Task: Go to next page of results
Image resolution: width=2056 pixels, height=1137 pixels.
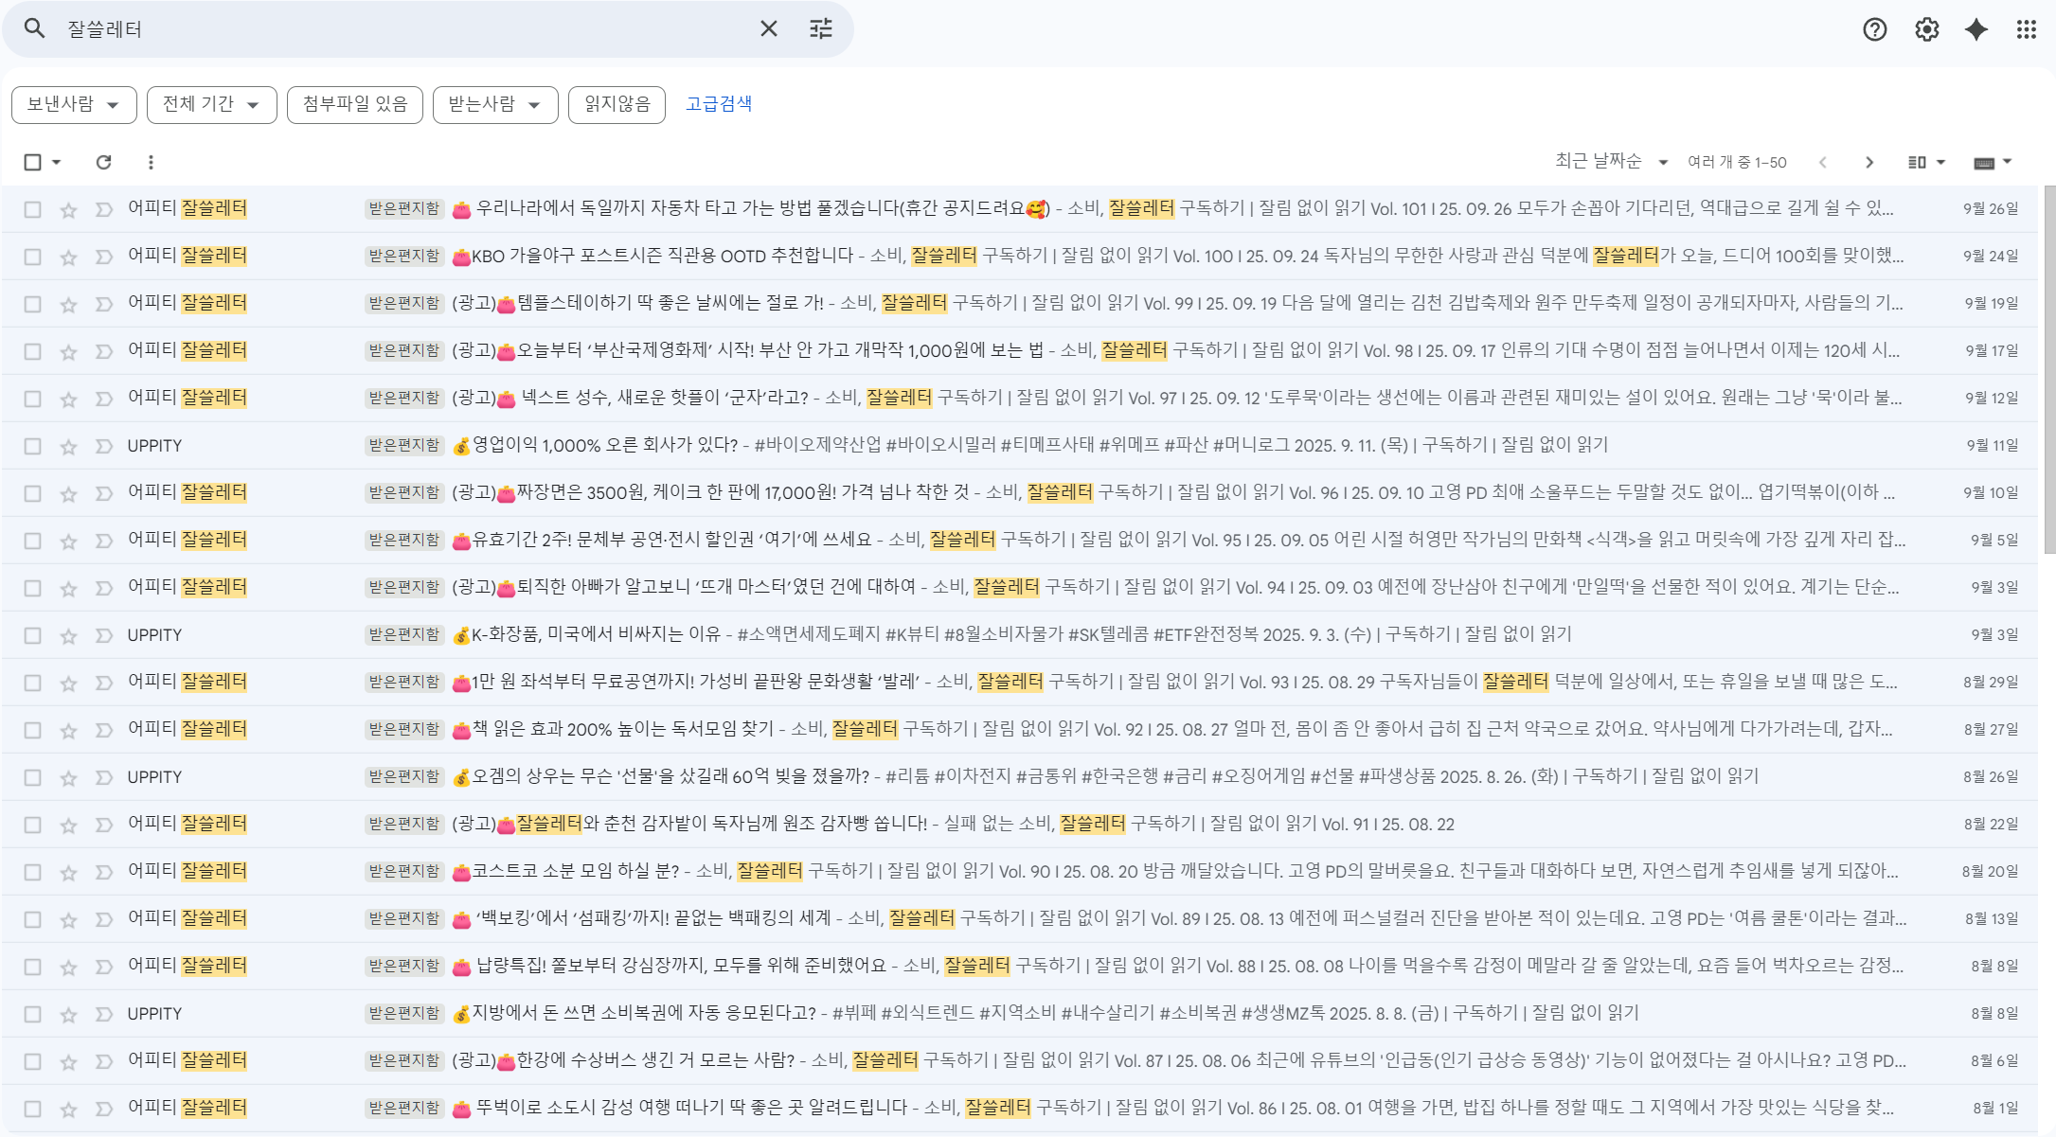Action: tap(1868, 162)
